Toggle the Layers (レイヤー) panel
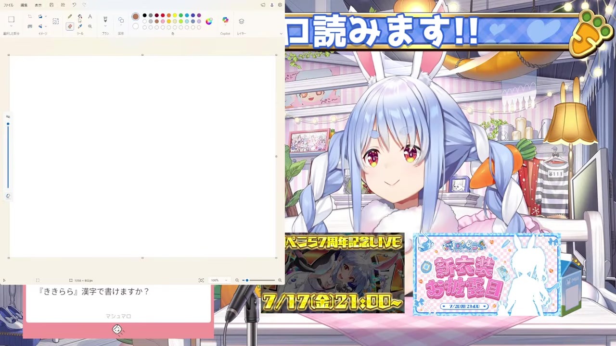This screenshot has height=346, width=616. (241, 21)
